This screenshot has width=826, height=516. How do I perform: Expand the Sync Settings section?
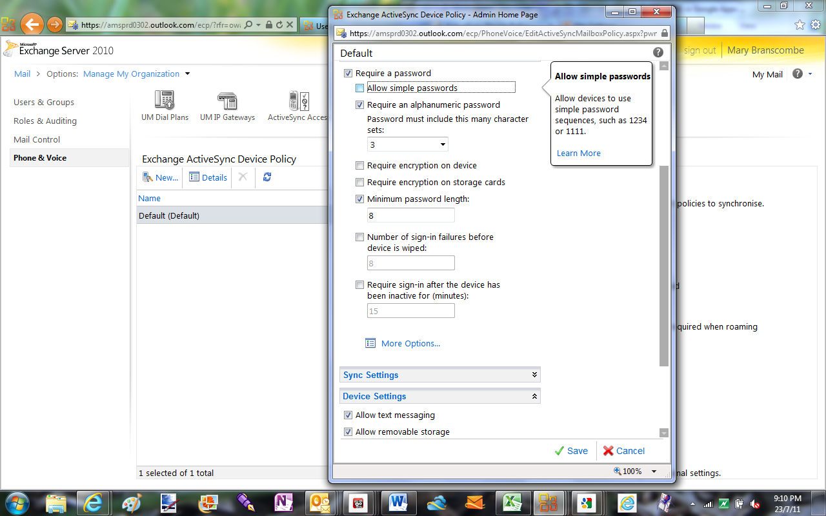click(x=440, y=375)
